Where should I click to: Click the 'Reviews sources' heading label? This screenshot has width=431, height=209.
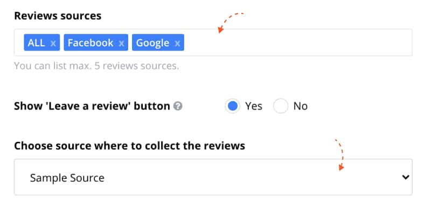(x=58, y=16)
